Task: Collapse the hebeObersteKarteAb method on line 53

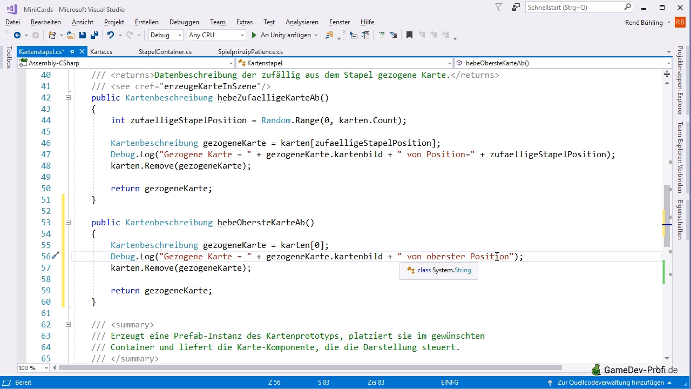Action: (x=68, y=223)
